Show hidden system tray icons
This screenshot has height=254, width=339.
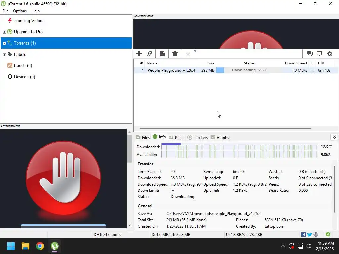(x=283, y=246)
